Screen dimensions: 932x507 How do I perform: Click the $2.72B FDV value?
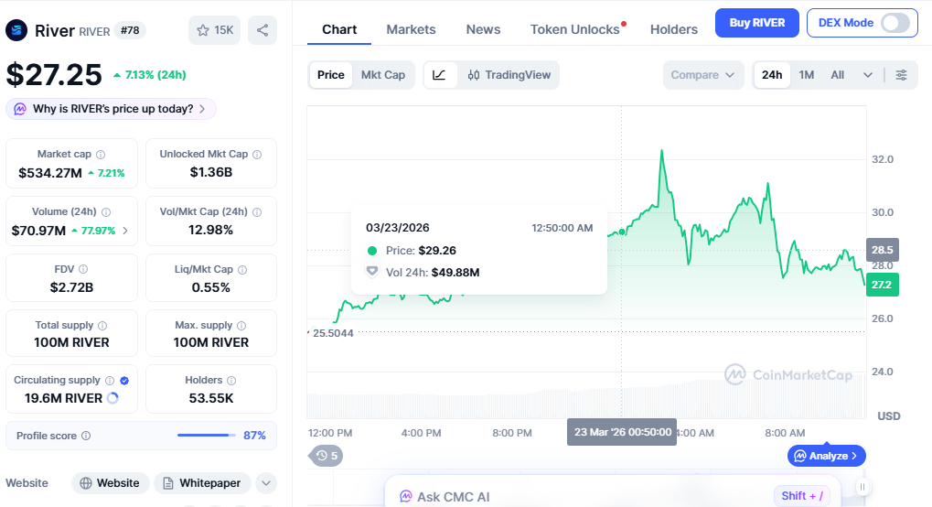[x=71, y=287]
